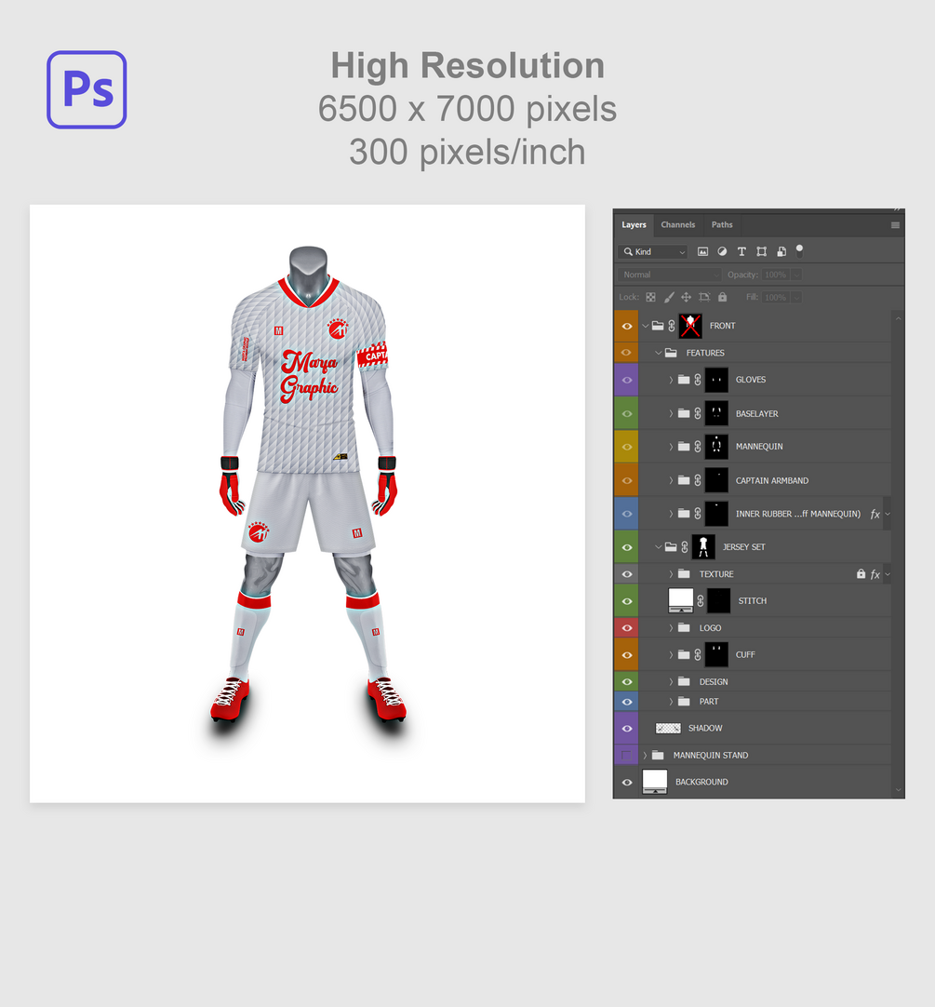Click prevent artboard auto-nesting lock icon

click(704, 297)
